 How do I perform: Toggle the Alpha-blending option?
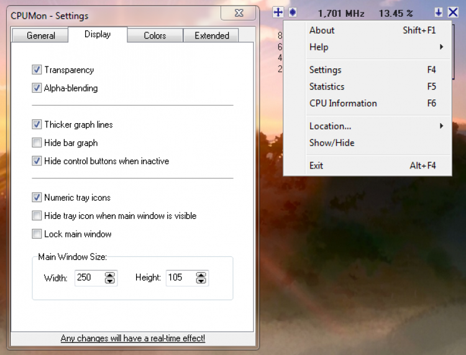point(37,88)
